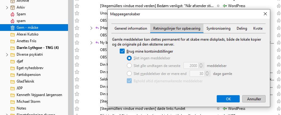Viewport: 281px width, 115px height.
Task: Select Slet ingen meddelelser radio button
Action: pyautogui.click(x=129, y=58)
